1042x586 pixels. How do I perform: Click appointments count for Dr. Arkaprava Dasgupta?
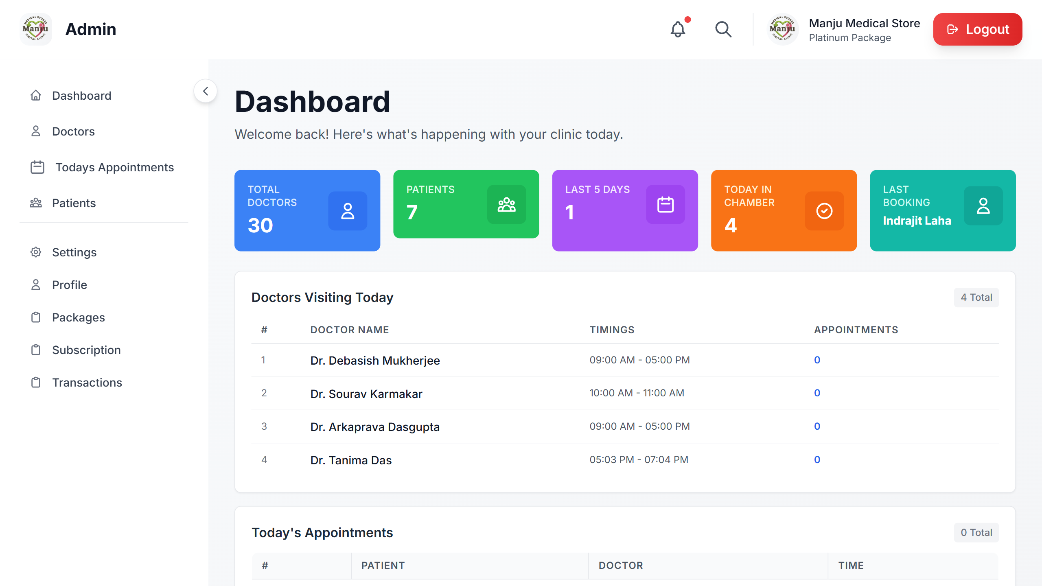coord(817,426)
